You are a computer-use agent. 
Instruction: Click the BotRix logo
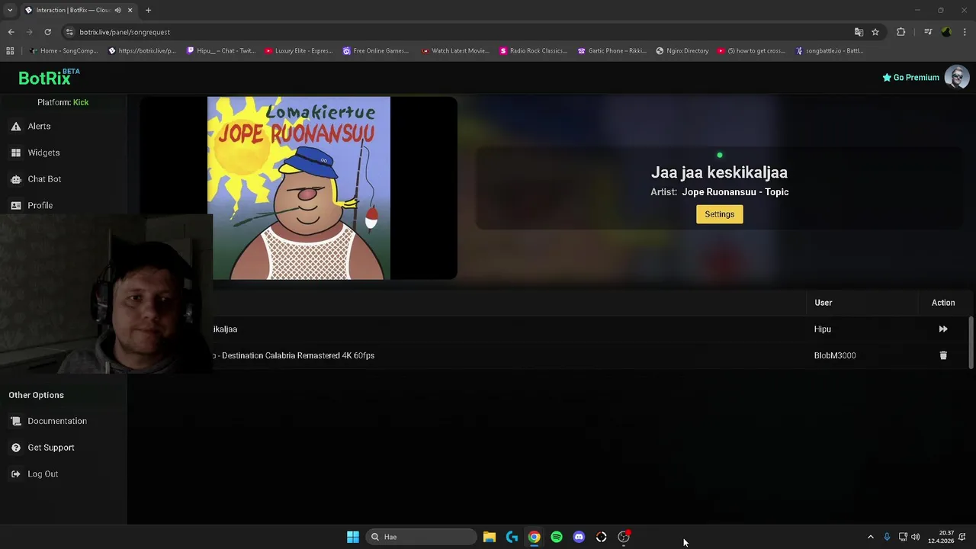49,77
